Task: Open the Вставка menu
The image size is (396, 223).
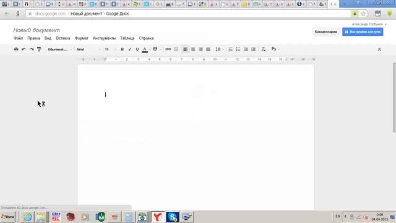Action: click(x=63, y=38)
